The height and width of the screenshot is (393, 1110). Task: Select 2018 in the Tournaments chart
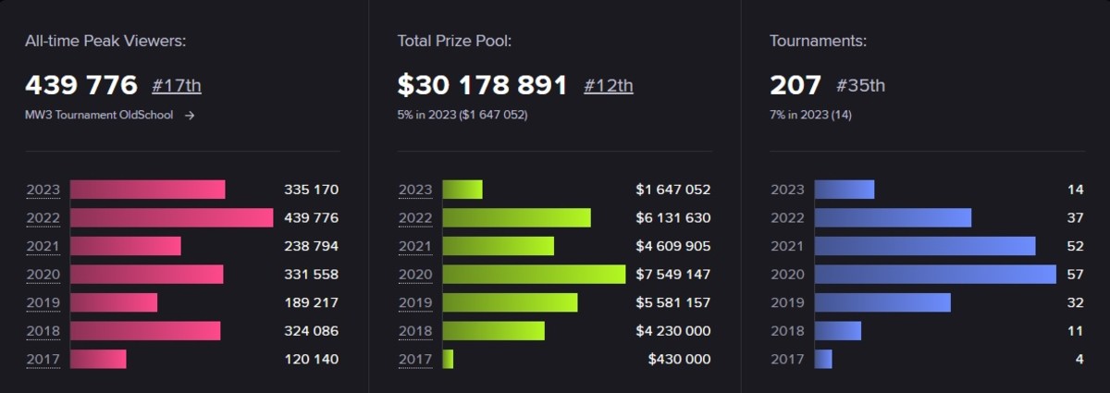(787, 331)
